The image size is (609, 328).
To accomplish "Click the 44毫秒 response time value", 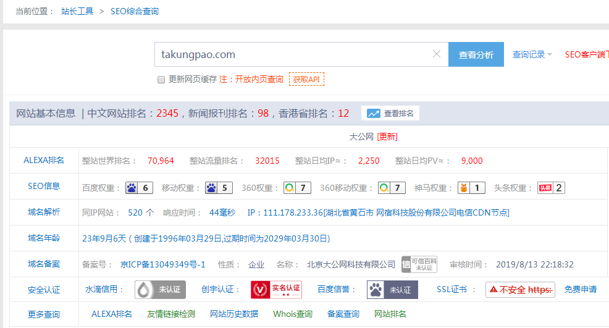I will pos(222,212).
